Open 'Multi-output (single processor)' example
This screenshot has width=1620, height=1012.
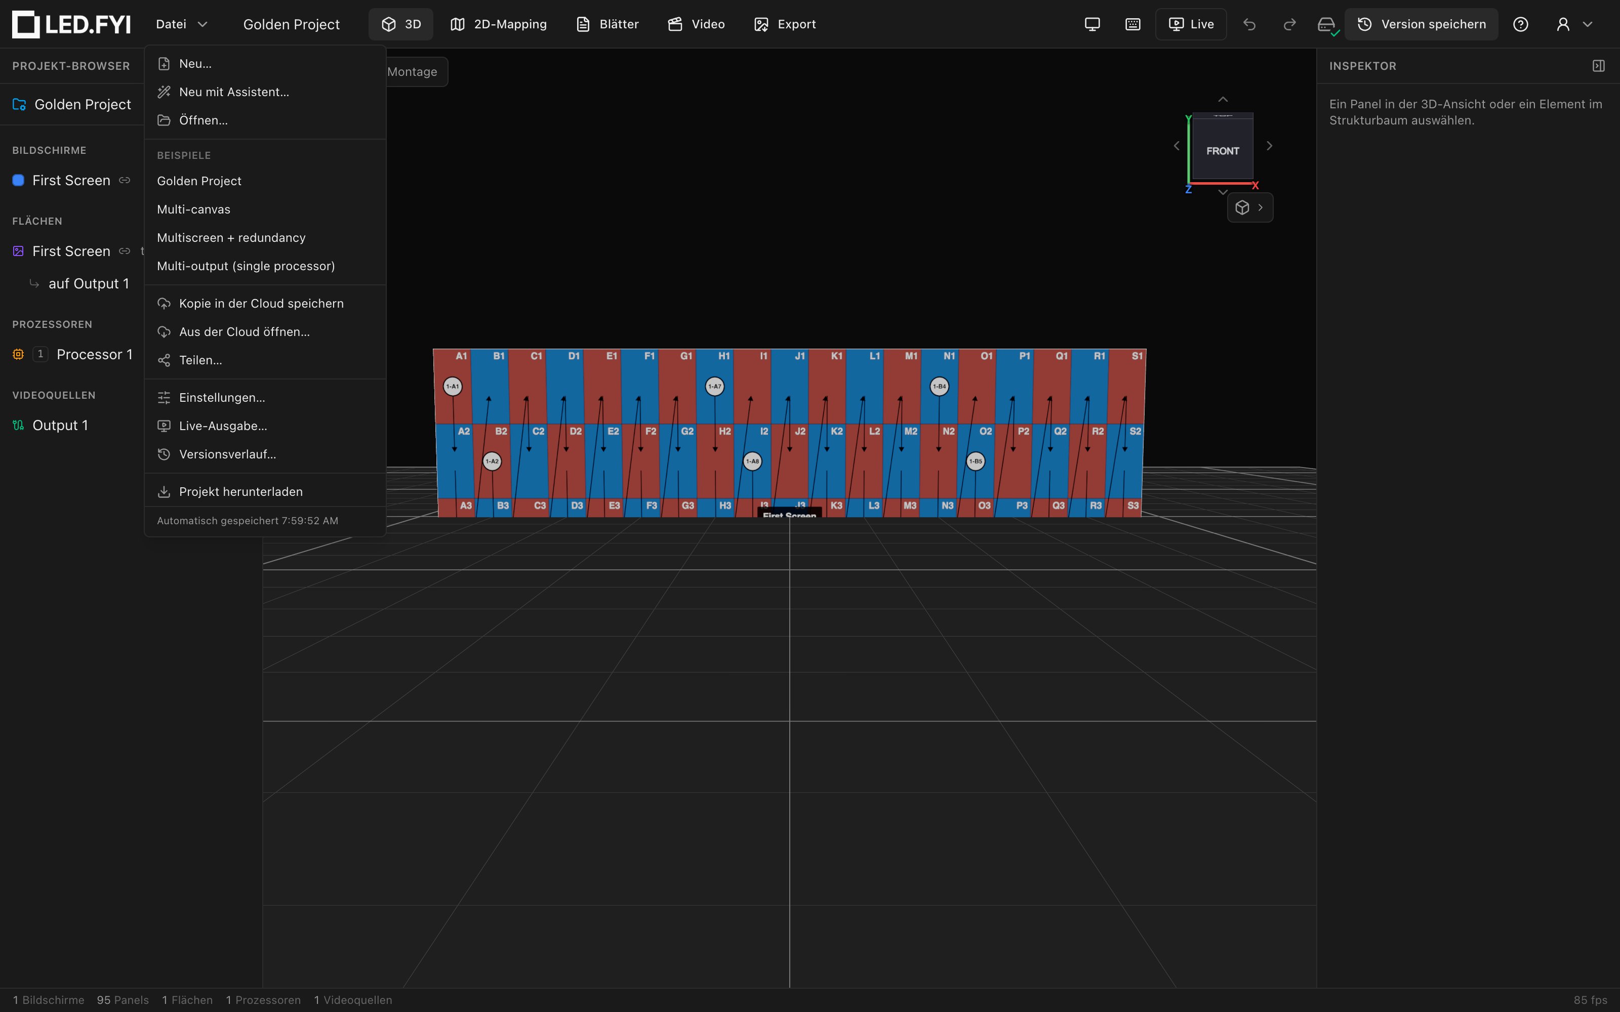click(265, 266)
